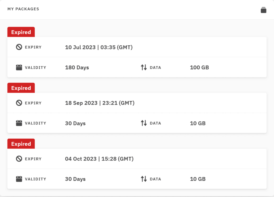Image resolution: width=274 pixels, height=197 pixels.
Task: Click the Expired badge above 04 Oct 2023
Action: point(21,144)
